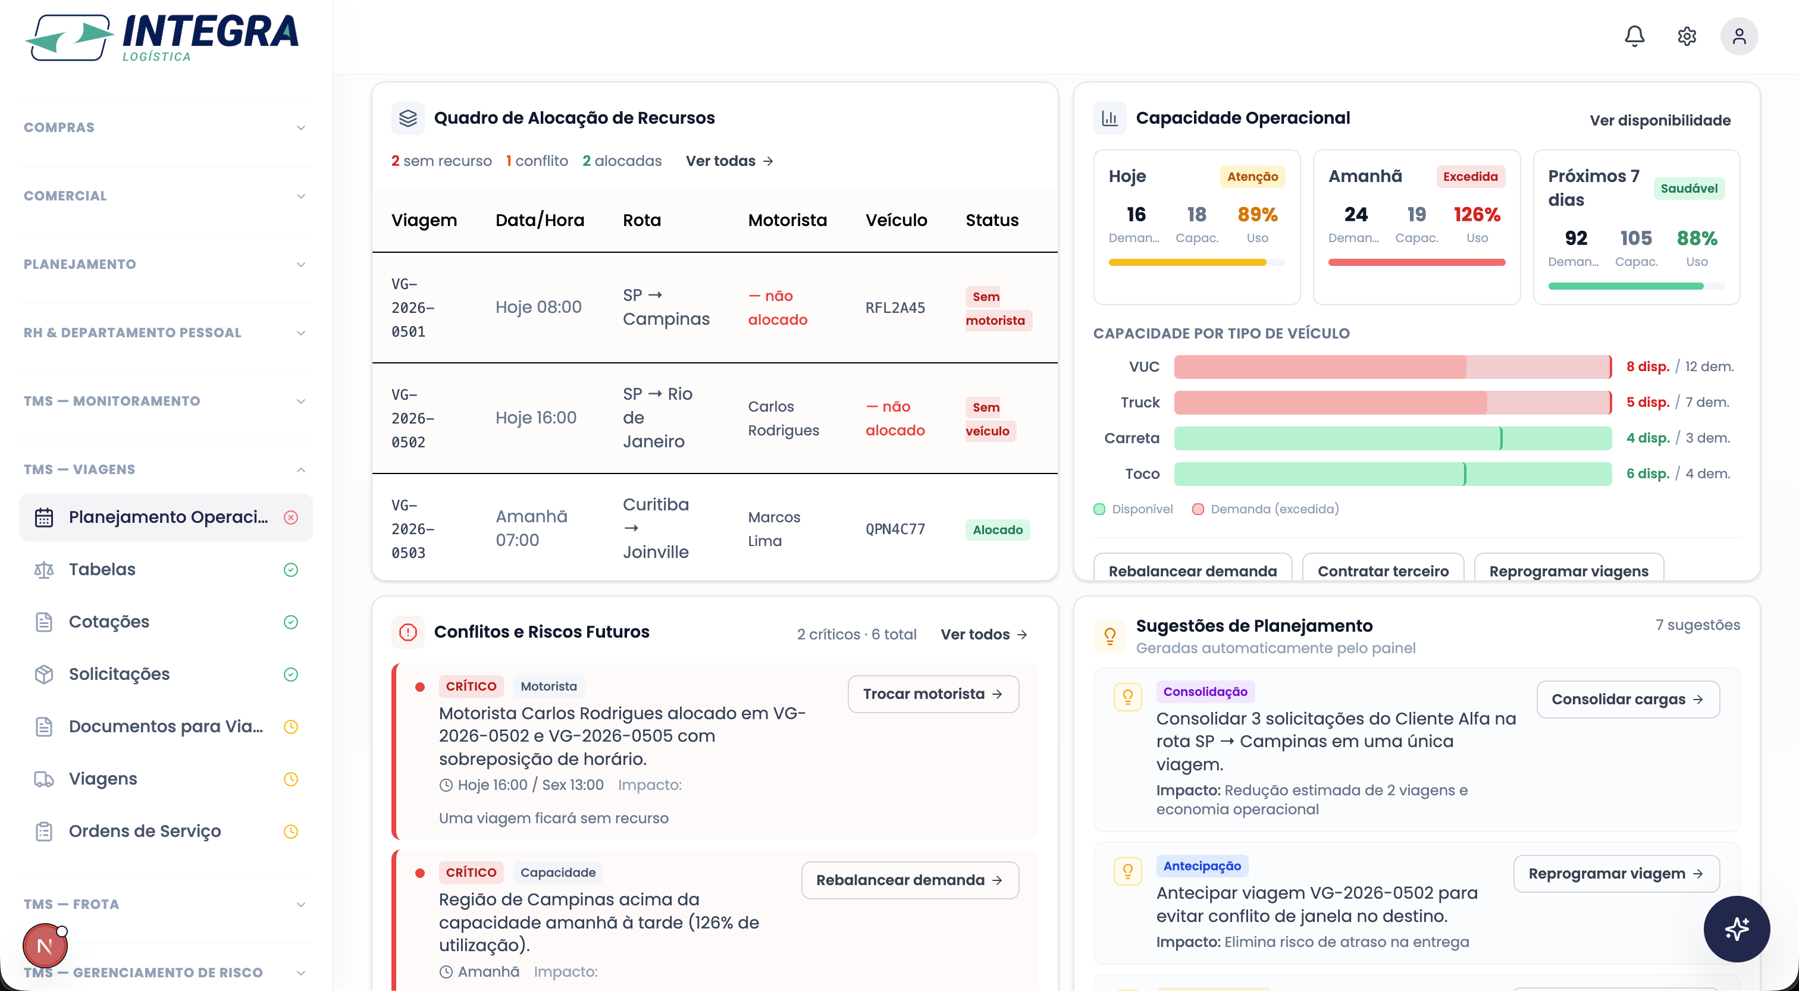The image size is (1799, 991).
Task: Click the VG-2026-0503 trip row
Action: coord(714,529)
